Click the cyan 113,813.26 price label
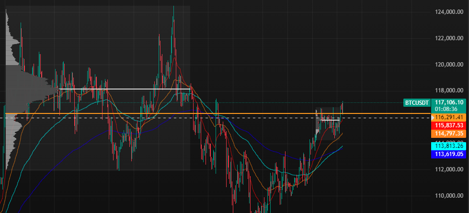469x213 pixels. tap(449, 146)
